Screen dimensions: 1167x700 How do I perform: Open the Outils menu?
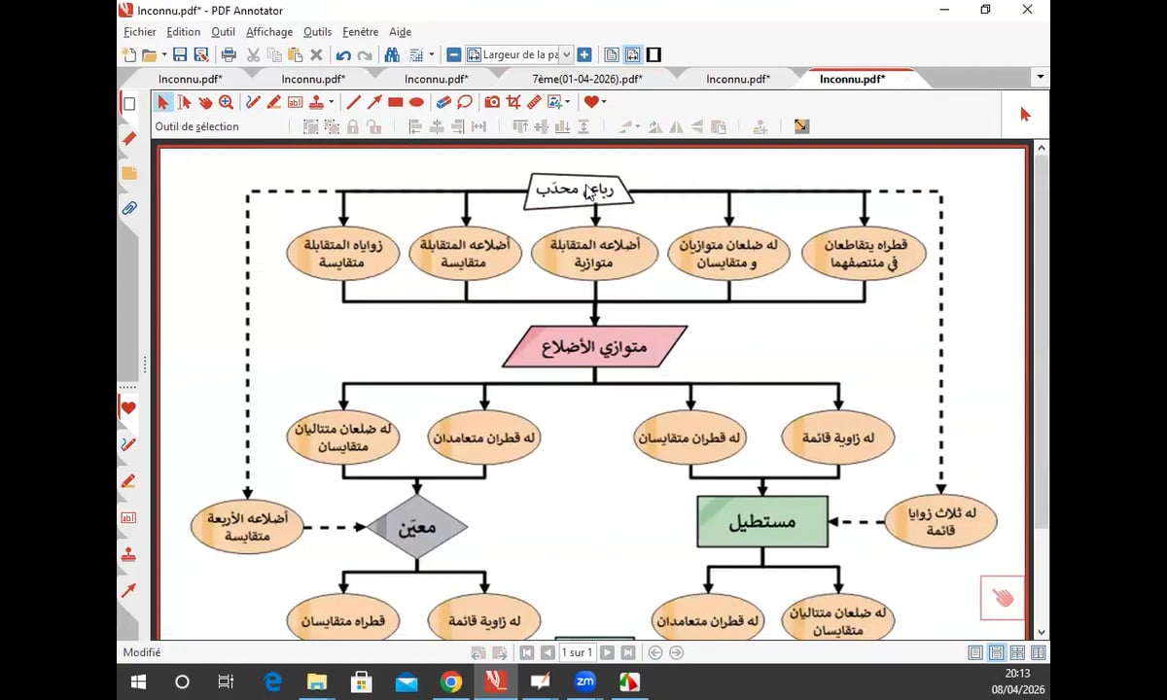tap(317, 32)
